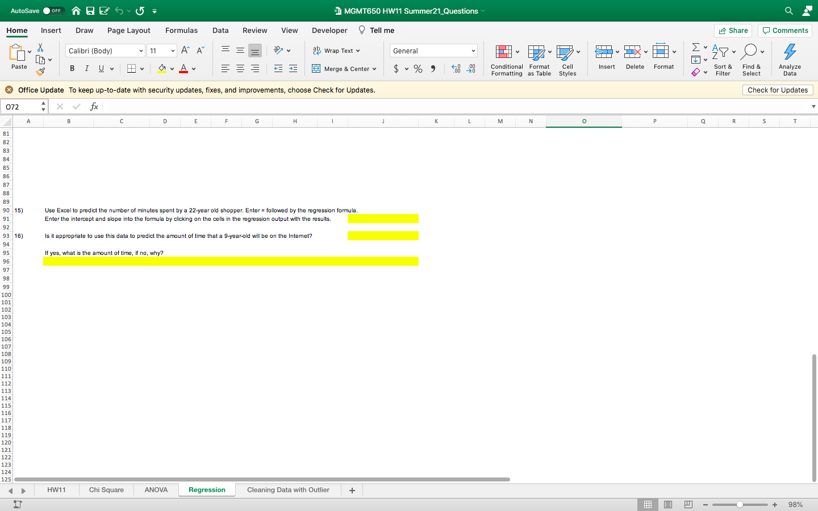This screenshot has height=511, width=818.
Task: Switch to Normal view in status bar
Action: click(x=648, y=505)
